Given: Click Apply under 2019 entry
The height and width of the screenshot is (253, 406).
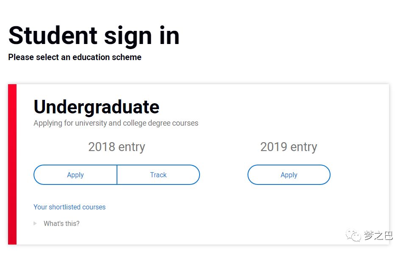Looking at the screenshot, I should point(289,175).
